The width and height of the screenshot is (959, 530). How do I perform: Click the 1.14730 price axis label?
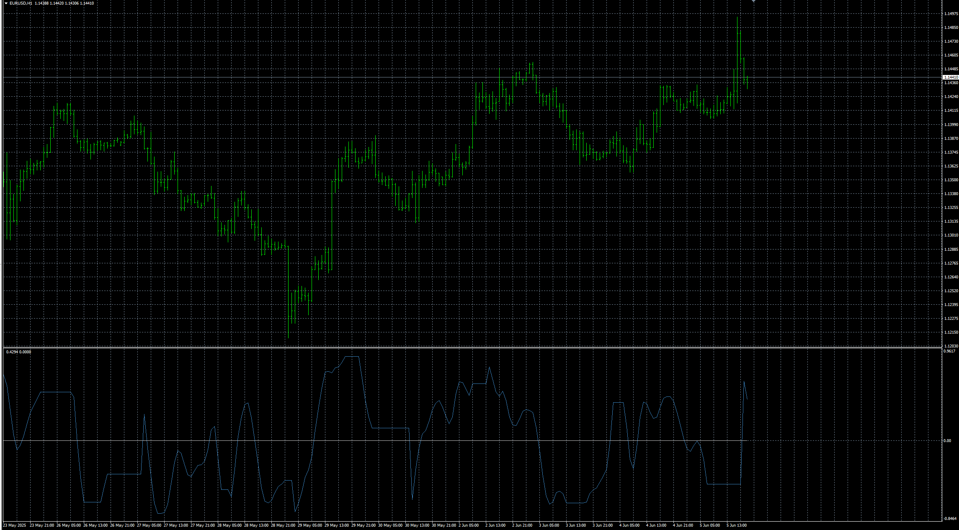(951, 41)
